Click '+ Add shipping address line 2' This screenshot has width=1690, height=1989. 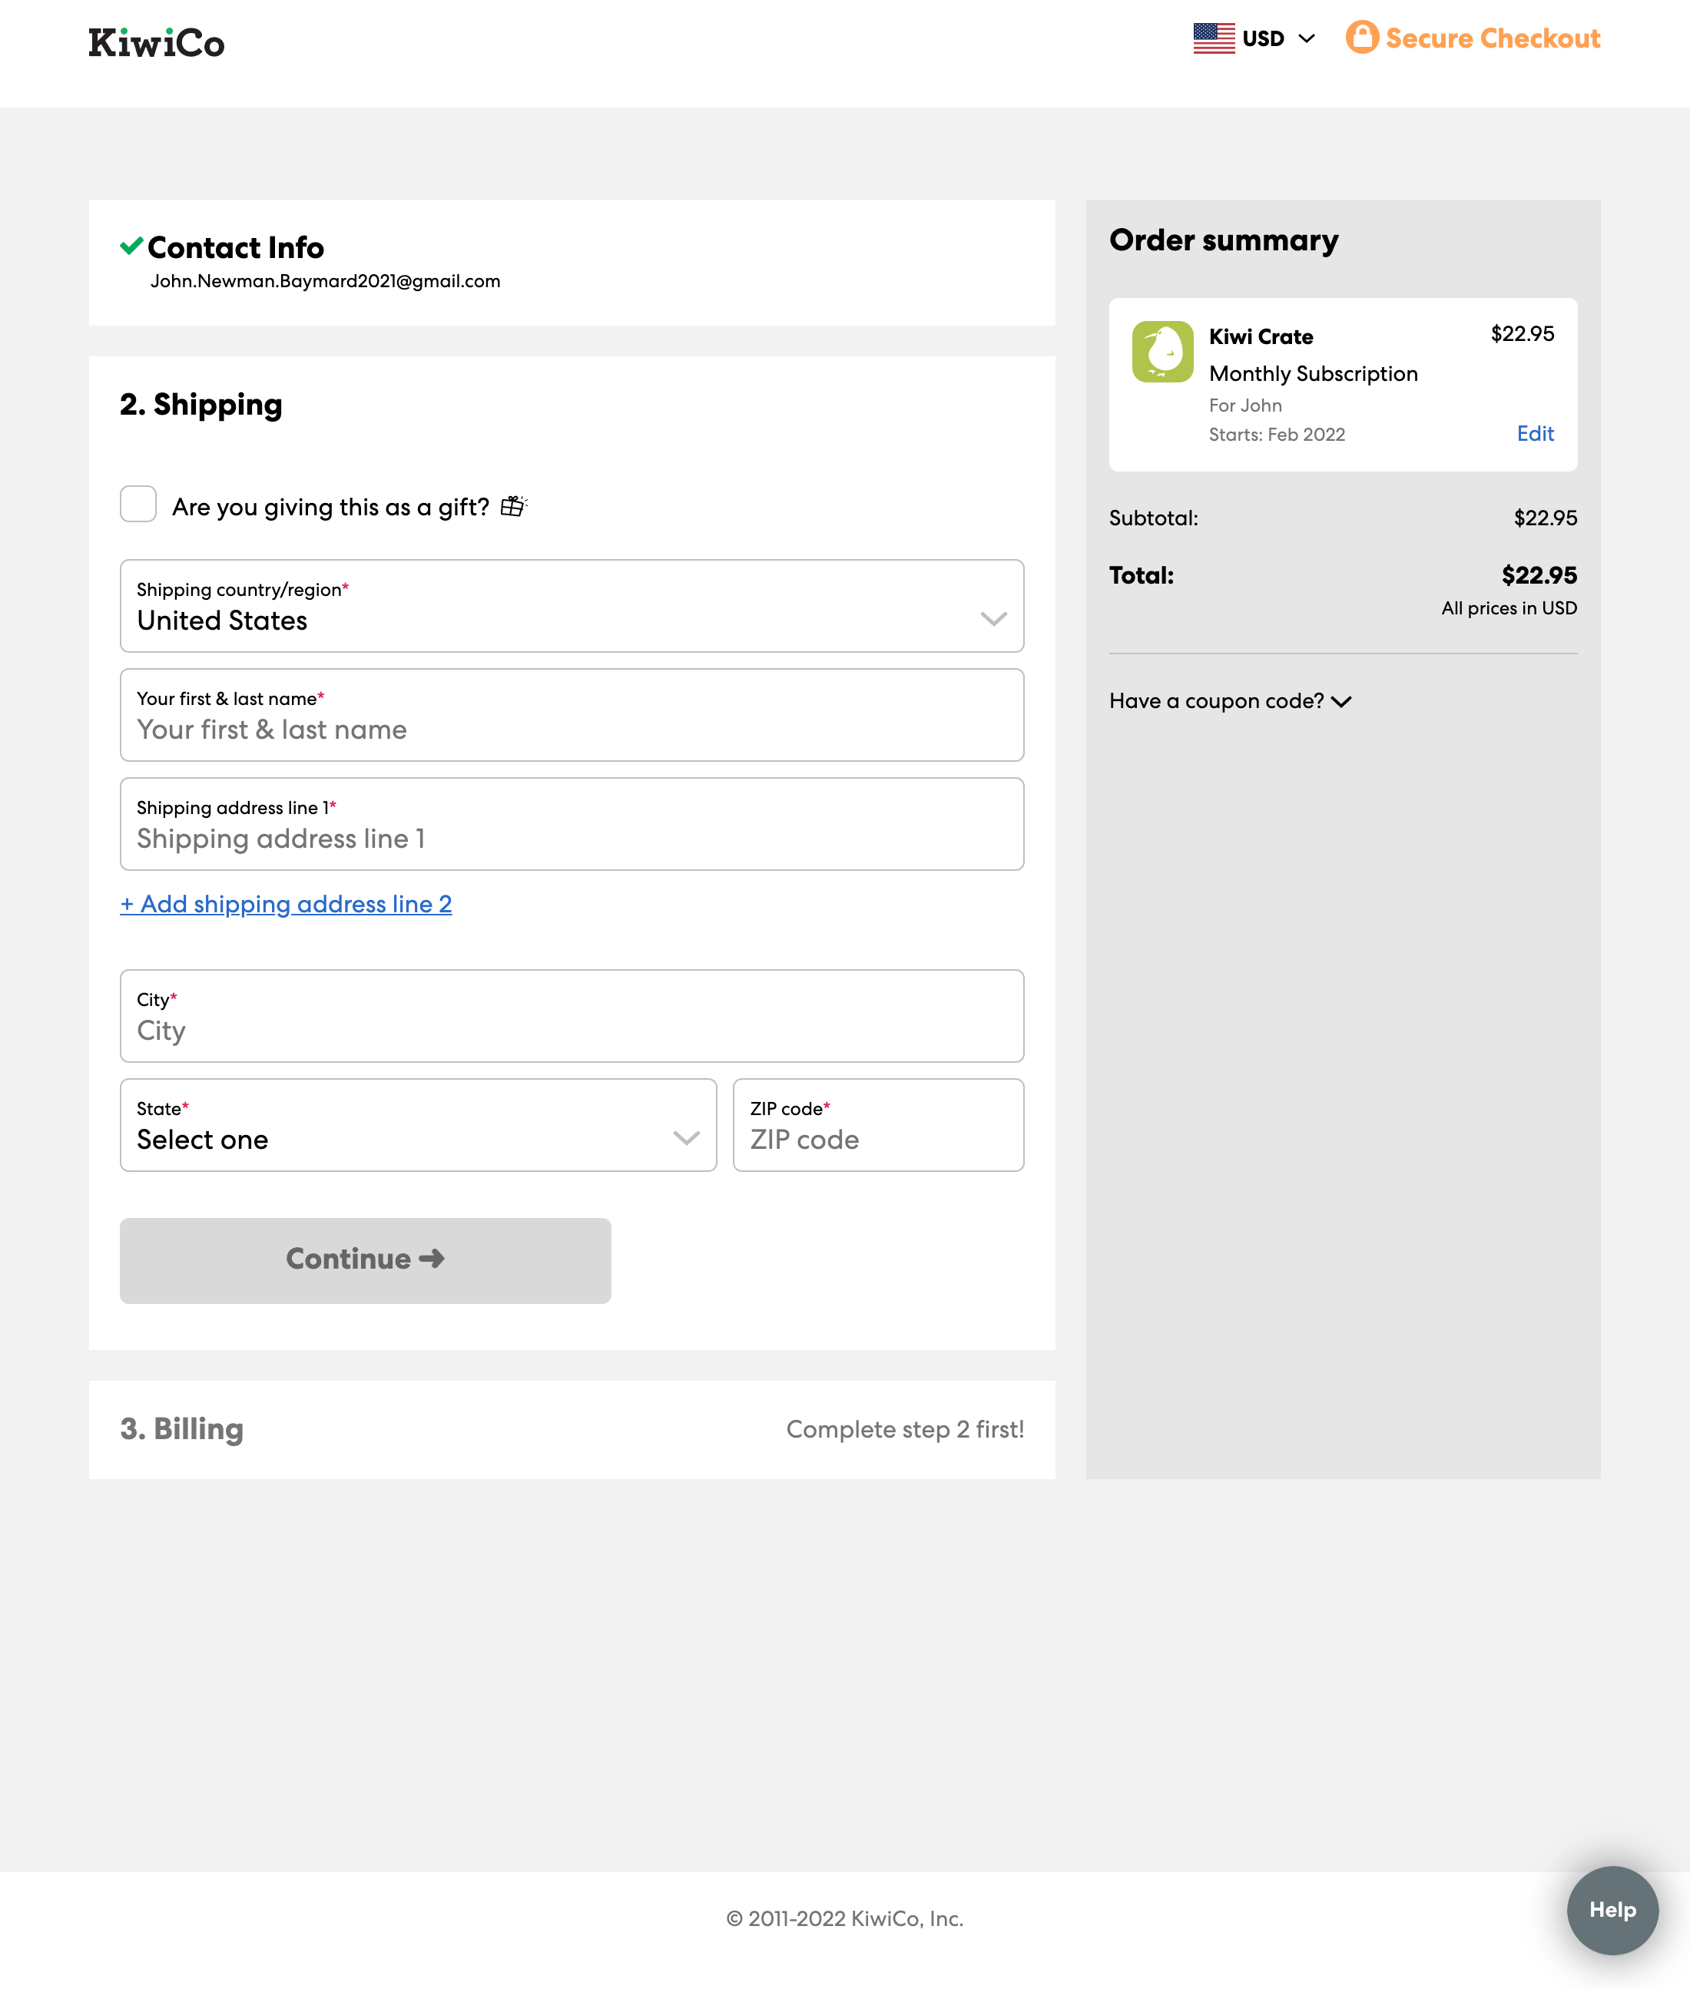click(x=286, y=904)
